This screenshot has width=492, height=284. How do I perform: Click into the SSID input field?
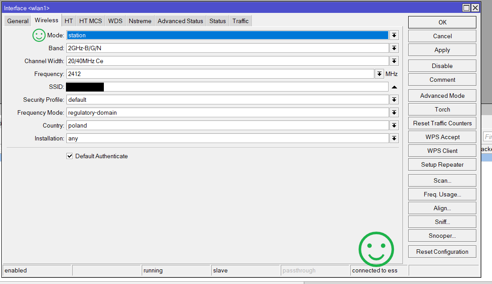(227, 87)
